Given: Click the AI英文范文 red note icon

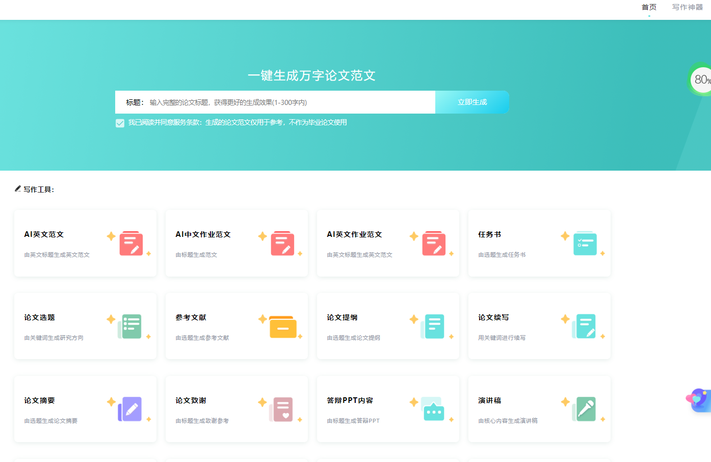Looking at the screenshot, I should [131, 243].
